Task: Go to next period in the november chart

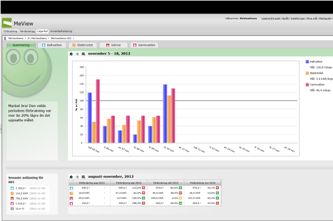Action: click(77, 54)
